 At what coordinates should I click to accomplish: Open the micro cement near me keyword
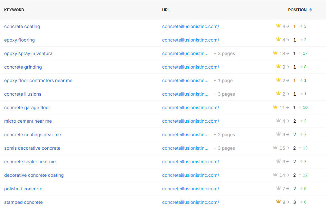(x=28, y=121)
